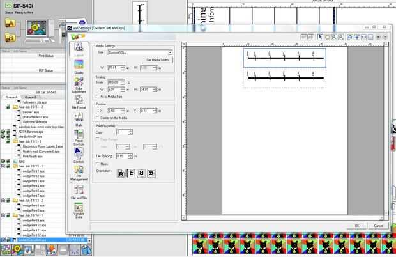Click the RIP computer monitor icon
Viewport: 396px width, 257px height.
[x=37, y=28]
